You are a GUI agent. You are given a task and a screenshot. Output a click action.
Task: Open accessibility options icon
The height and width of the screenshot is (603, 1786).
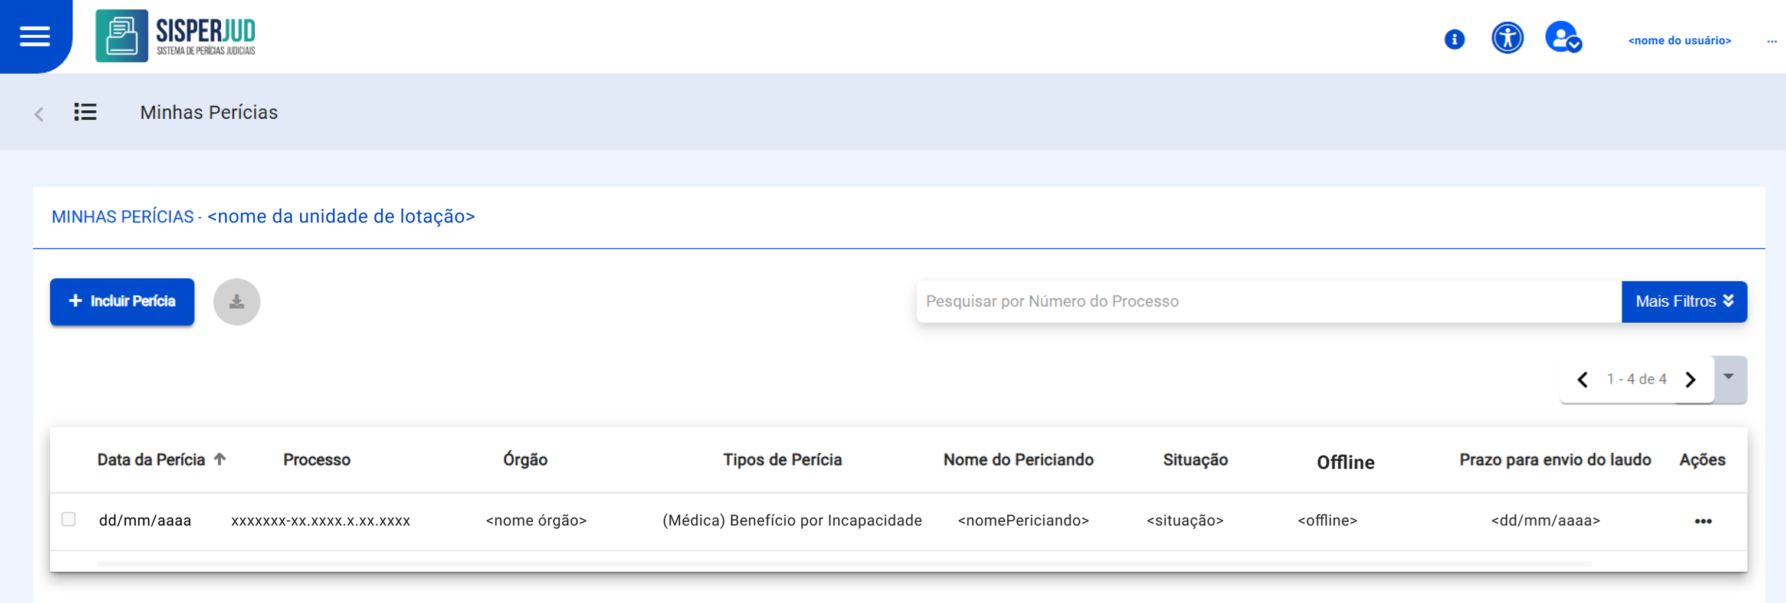(x=1506, y=37)
